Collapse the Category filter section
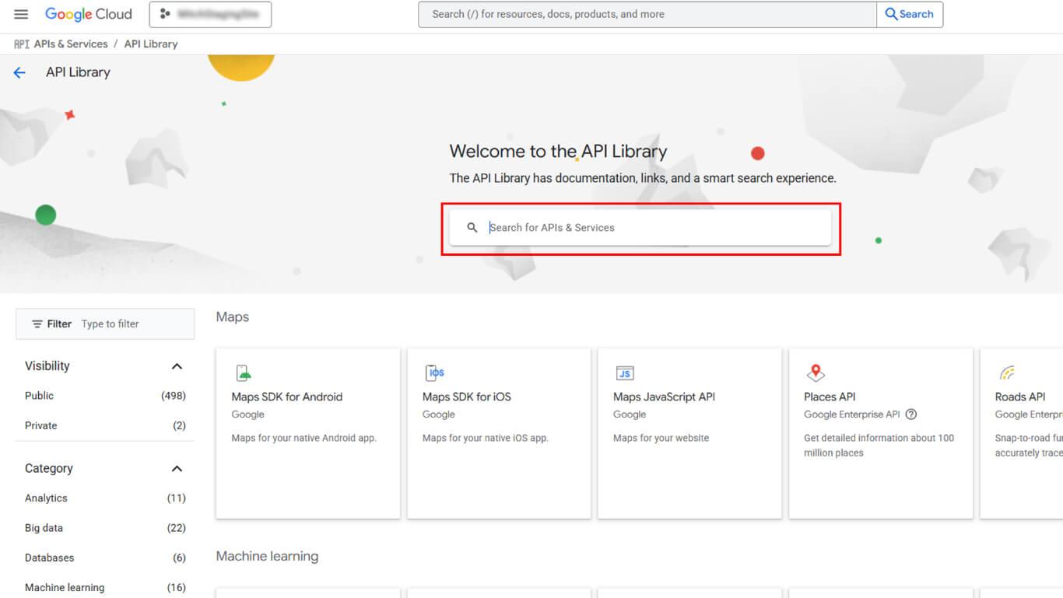Viewport: 1063px width, 598px height. tap(177, 469)
